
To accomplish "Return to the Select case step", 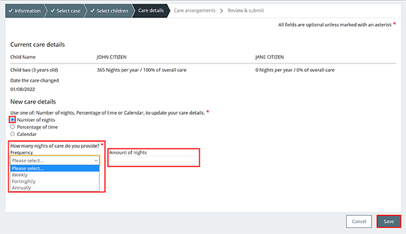I will tap(65, 11).
